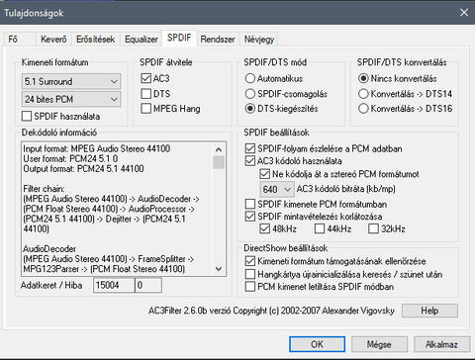Click the decoder info scrollbar thumb
475x360 pixels.
[x=219, y=162]
